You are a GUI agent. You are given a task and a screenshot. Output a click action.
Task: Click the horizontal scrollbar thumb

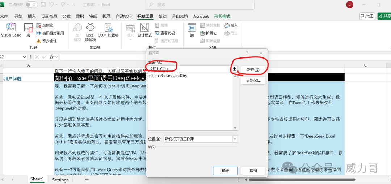point(302,179)
